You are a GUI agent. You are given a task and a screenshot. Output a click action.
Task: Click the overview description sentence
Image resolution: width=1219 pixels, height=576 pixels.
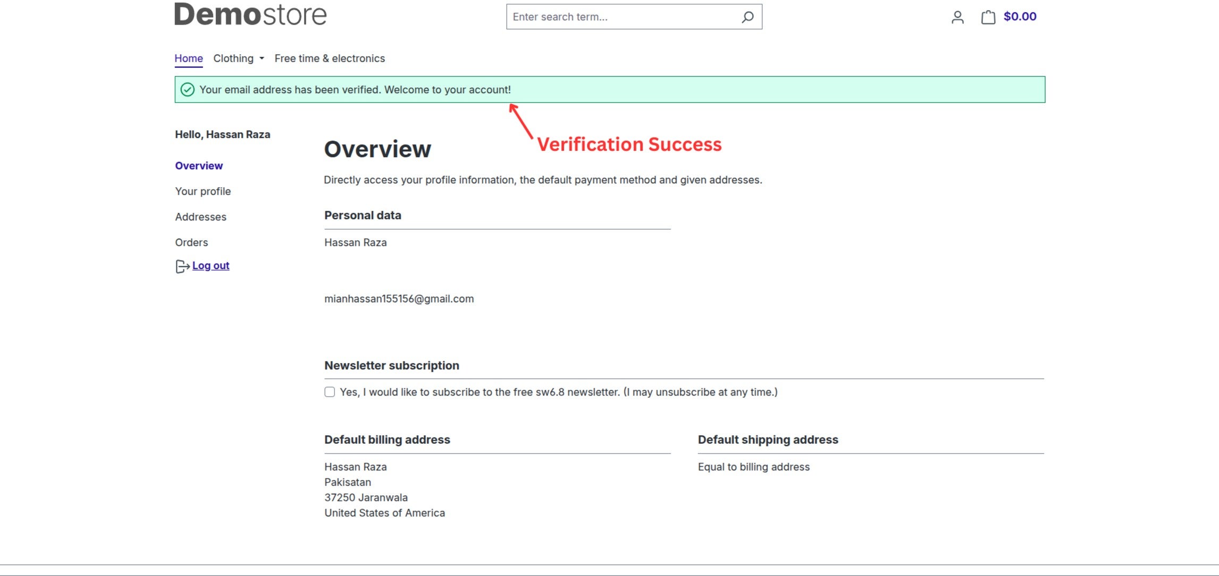point(543,180)
